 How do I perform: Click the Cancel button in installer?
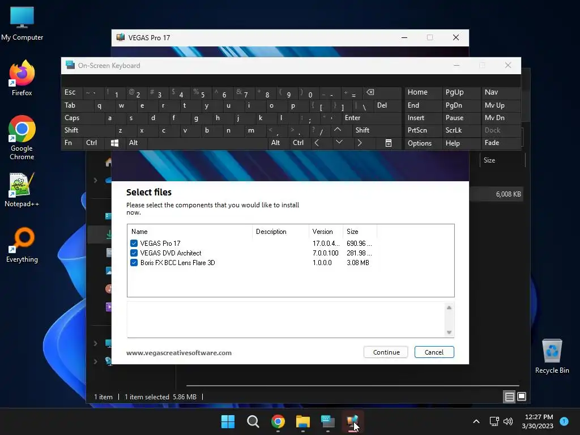434,352
